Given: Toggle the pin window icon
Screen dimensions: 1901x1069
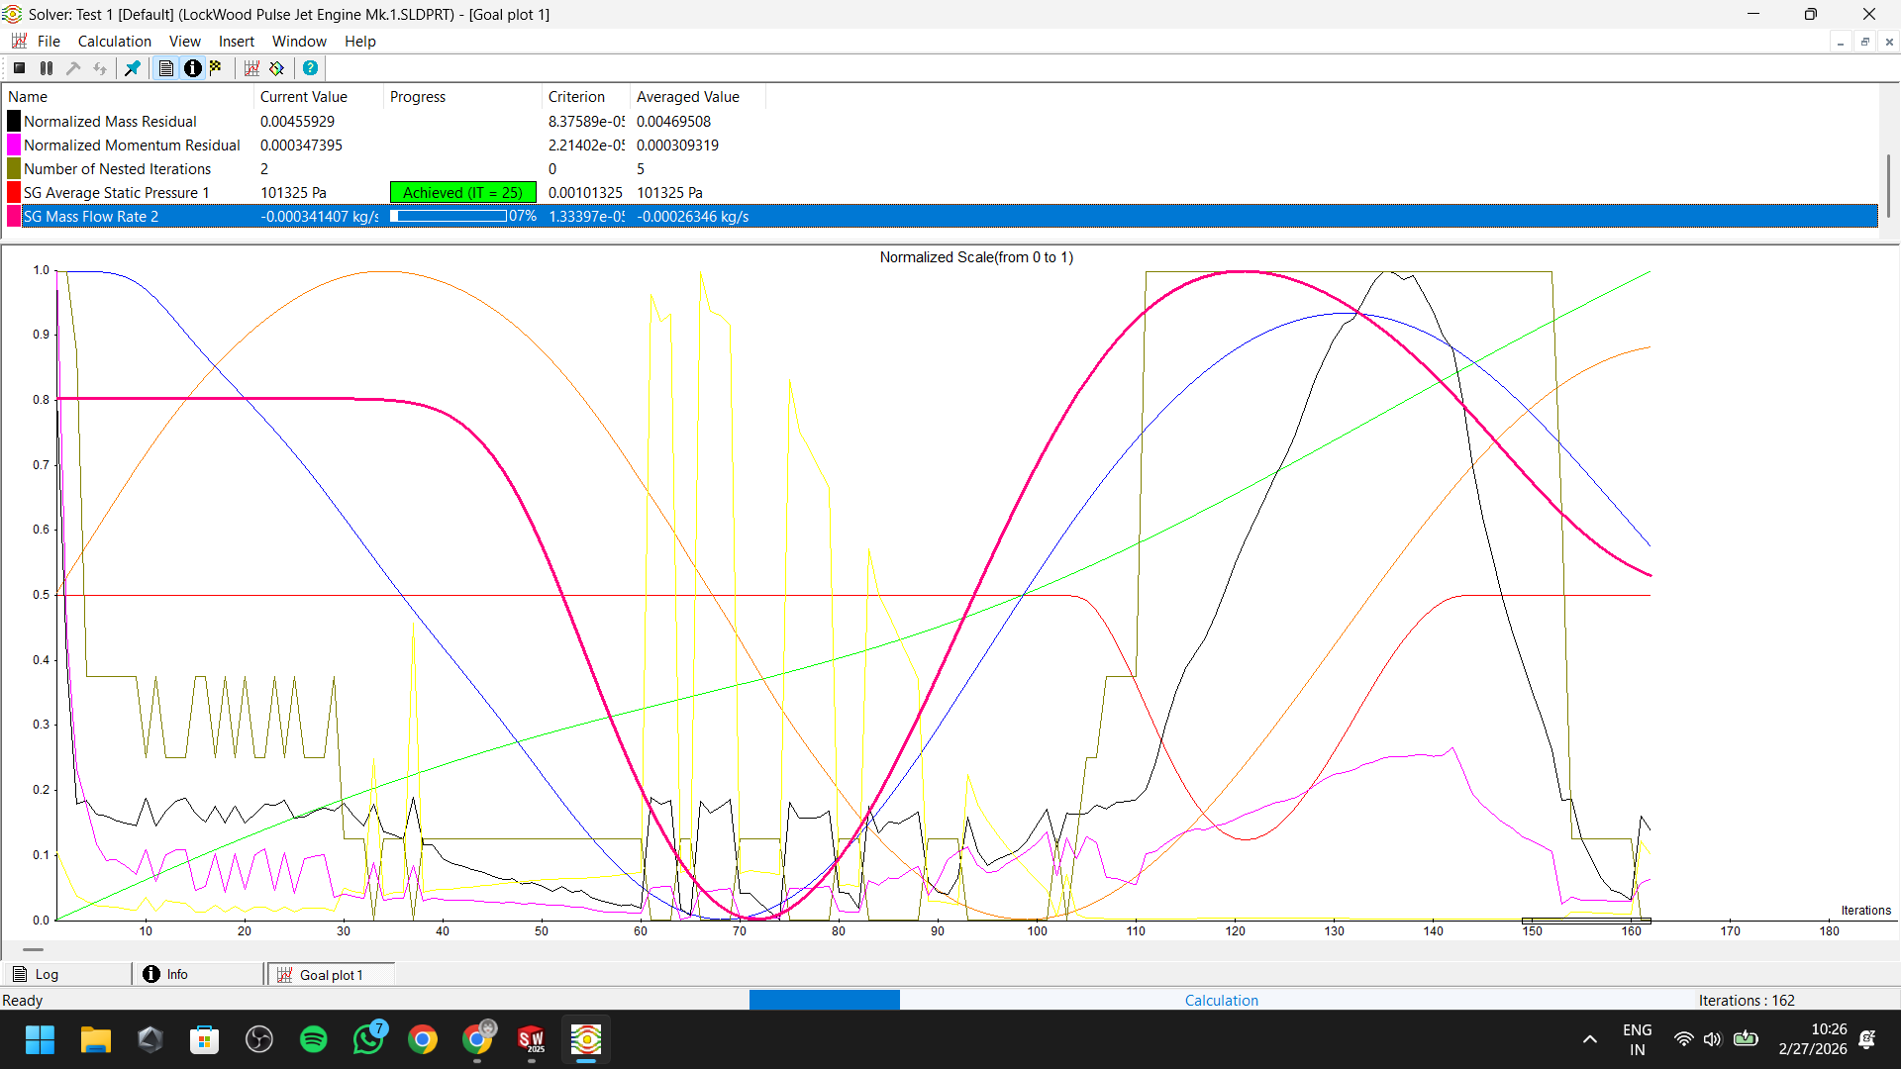Looking at the screenshot, I should point(132,68).
